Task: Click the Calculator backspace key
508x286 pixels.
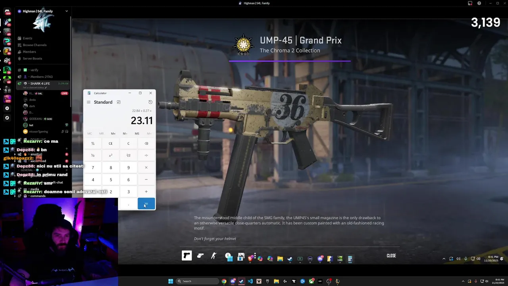Action: [146, 143]
